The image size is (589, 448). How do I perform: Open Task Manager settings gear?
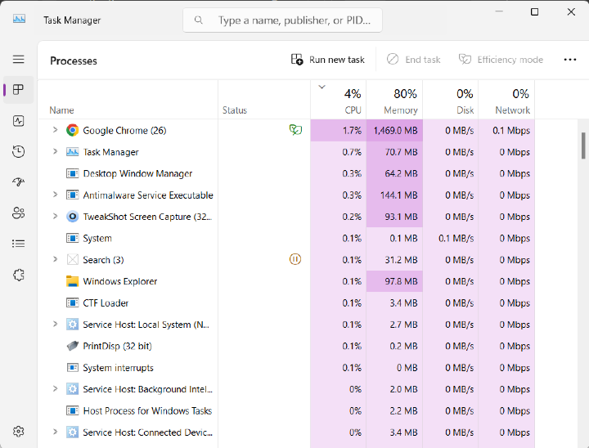pyautogui.click(x=18, y=431)
